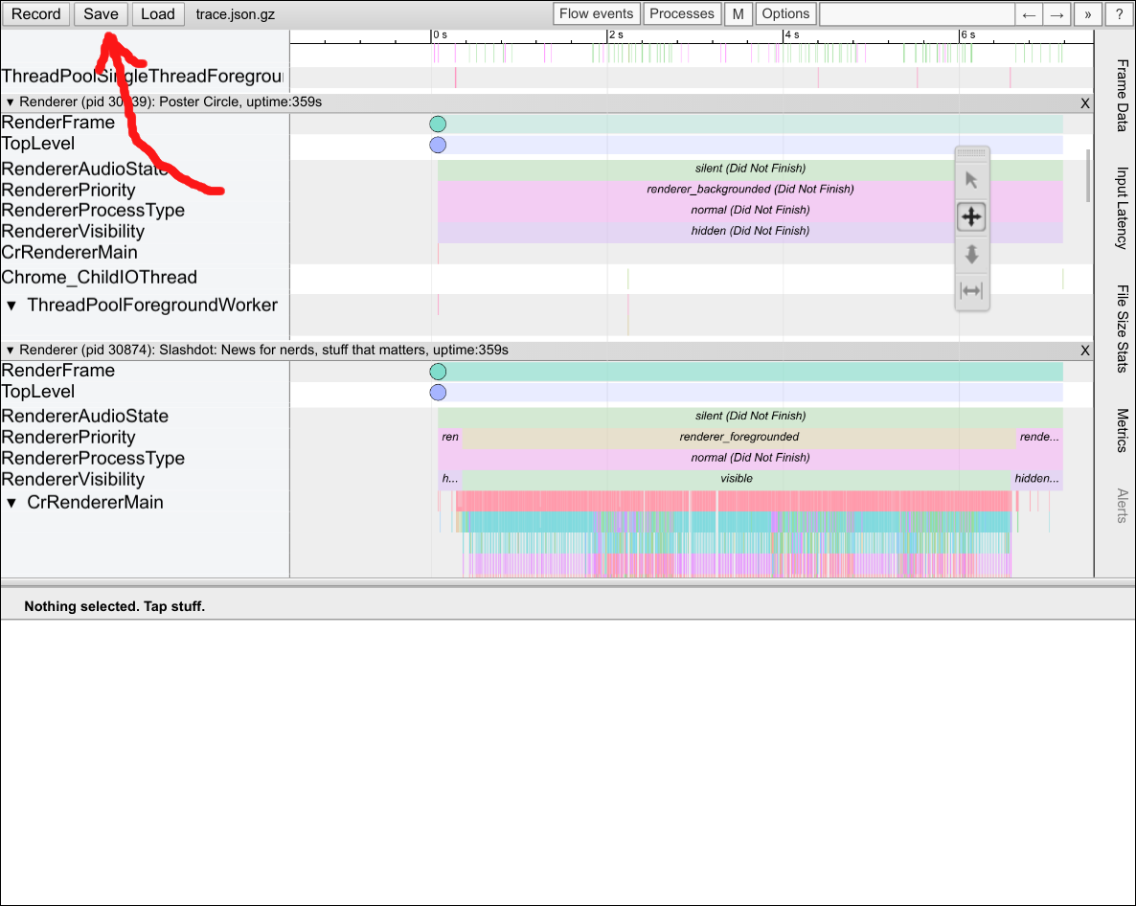The height and width of the screenshot is (906, 1136).
Task: Close the Poster Circle renderer process
Action: [x=1085, y=102]
